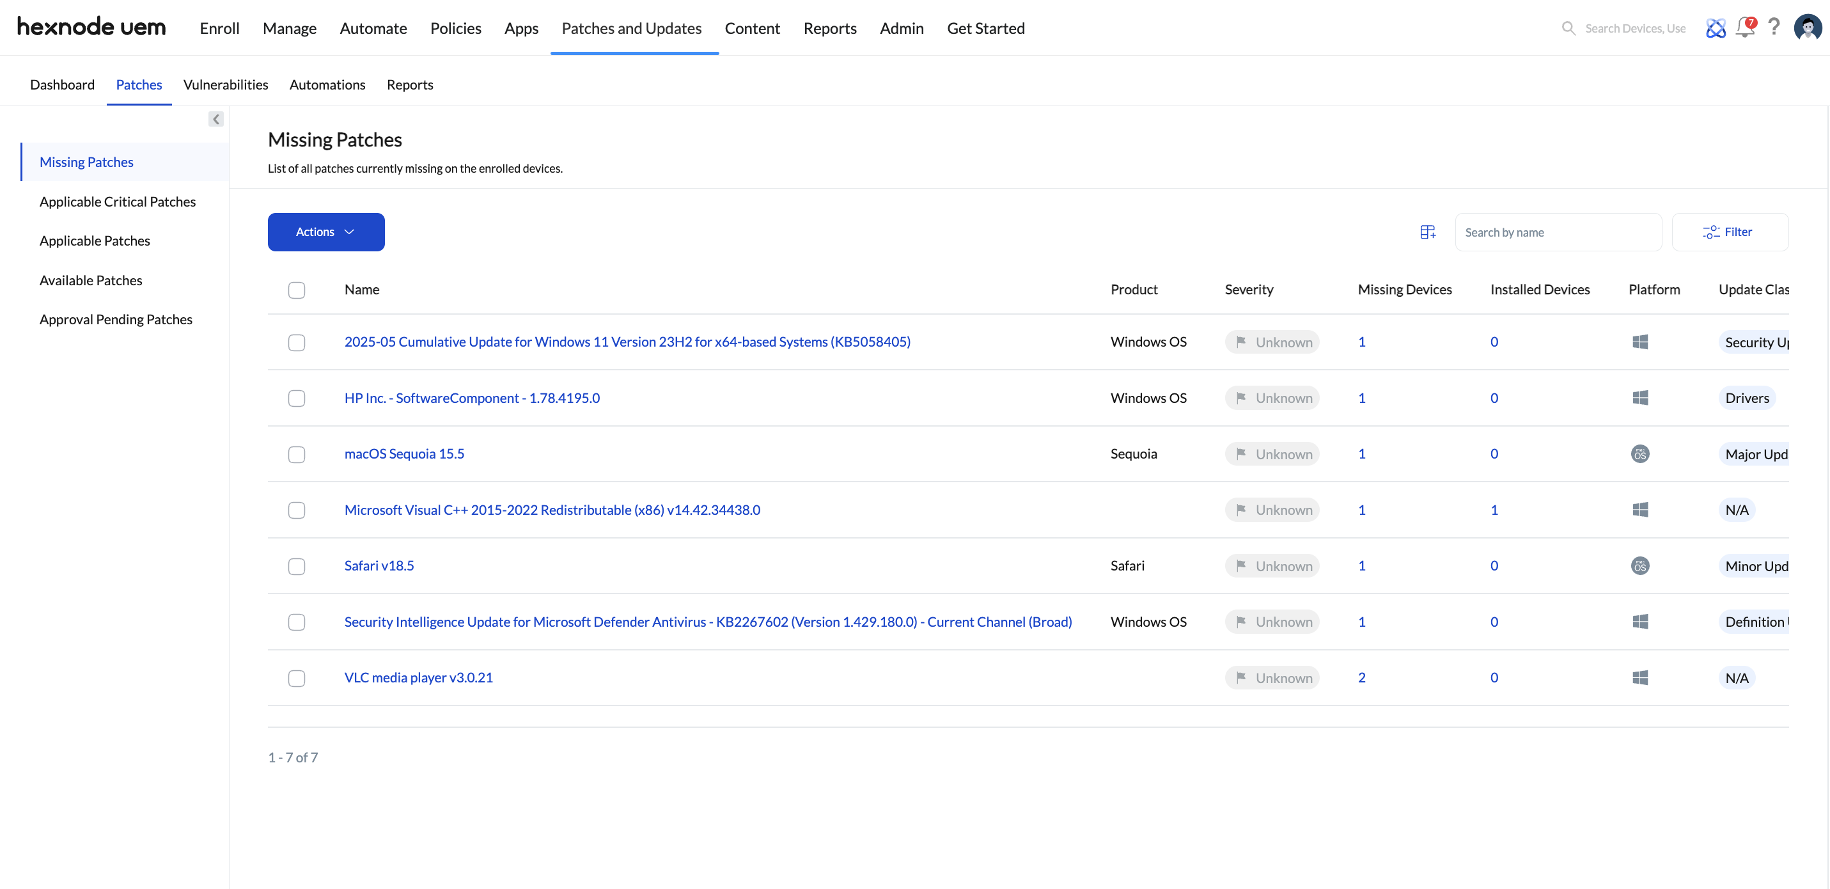Expand the Actions dropdown button
Screen dimensions: 1830x889
(x=326, y=232)
